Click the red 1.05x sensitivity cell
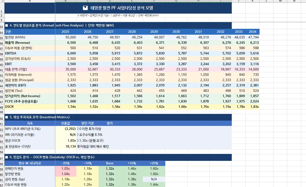306x187 pixels. tap(65, 169)
